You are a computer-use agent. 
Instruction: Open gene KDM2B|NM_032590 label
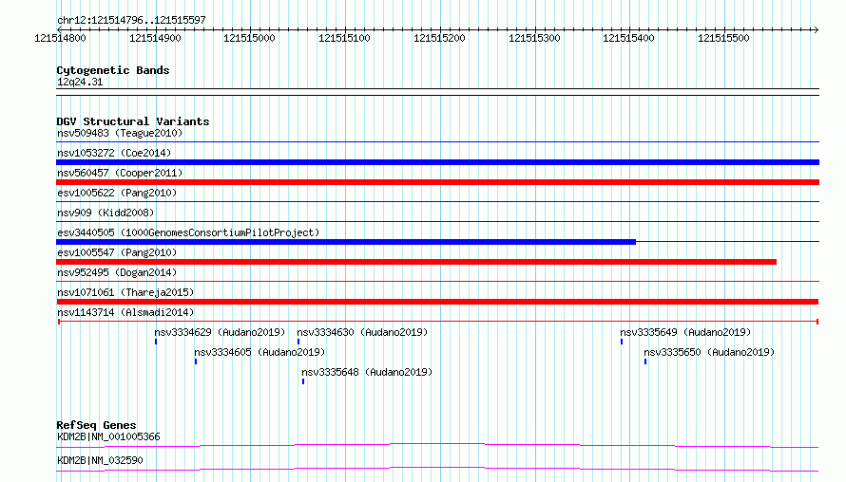[x=100, y=460]
